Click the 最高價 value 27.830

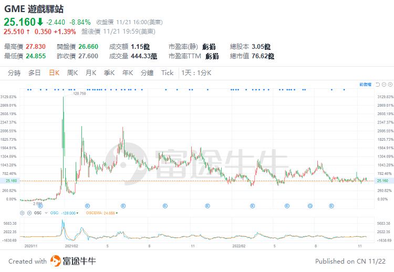[x=36, y=47]
